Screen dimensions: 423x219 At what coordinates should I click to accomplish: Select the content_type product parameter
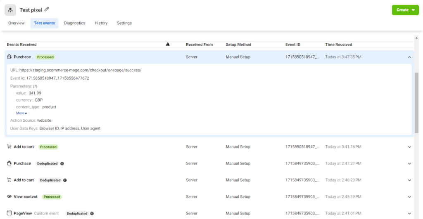36,107
